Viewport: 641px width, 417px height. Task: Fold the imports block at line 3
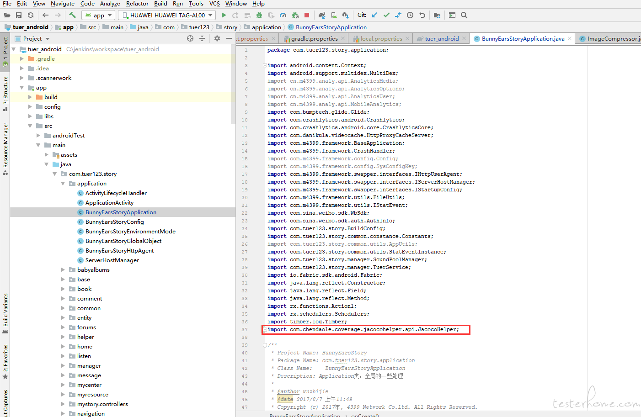coord(265,65)
